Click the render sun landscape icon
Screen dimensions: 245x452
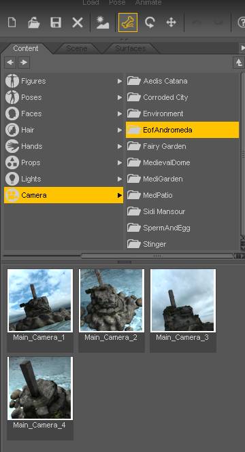click(103, 22)
